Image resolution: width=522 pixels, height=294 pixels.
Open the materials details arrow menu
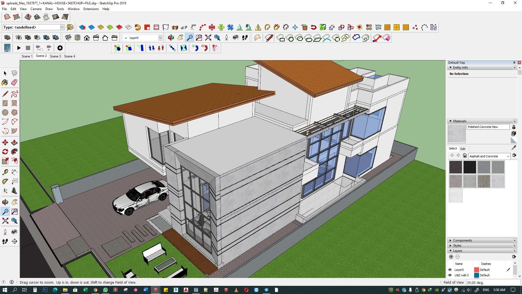point(514,155)
